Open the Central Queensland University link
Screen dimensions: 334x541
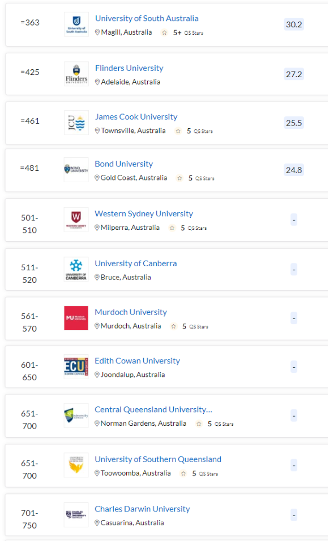pyautogui.click(x=153, y=409)
